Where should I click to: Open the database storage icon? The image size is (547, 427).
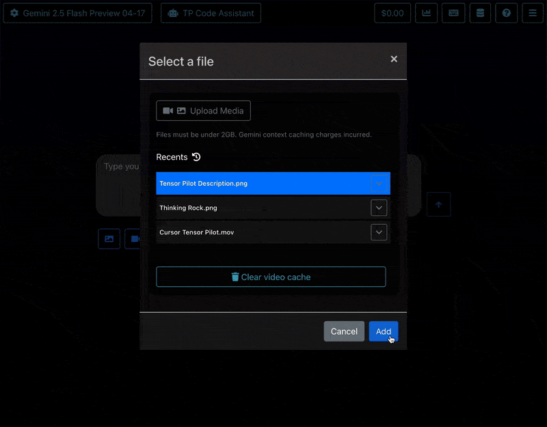(x=480, y=13)
